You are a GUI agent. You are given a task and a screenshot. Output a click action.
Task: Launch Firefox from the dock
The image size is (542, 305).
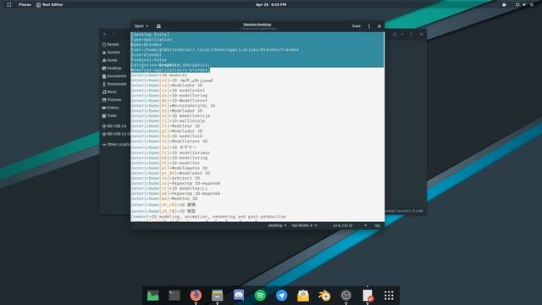pos(196,296)
